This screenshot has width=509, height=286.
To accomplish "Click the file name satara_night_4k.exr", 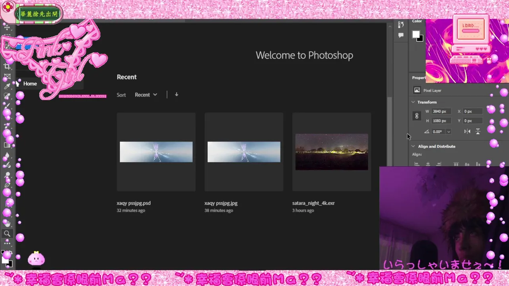I will 313,203.
